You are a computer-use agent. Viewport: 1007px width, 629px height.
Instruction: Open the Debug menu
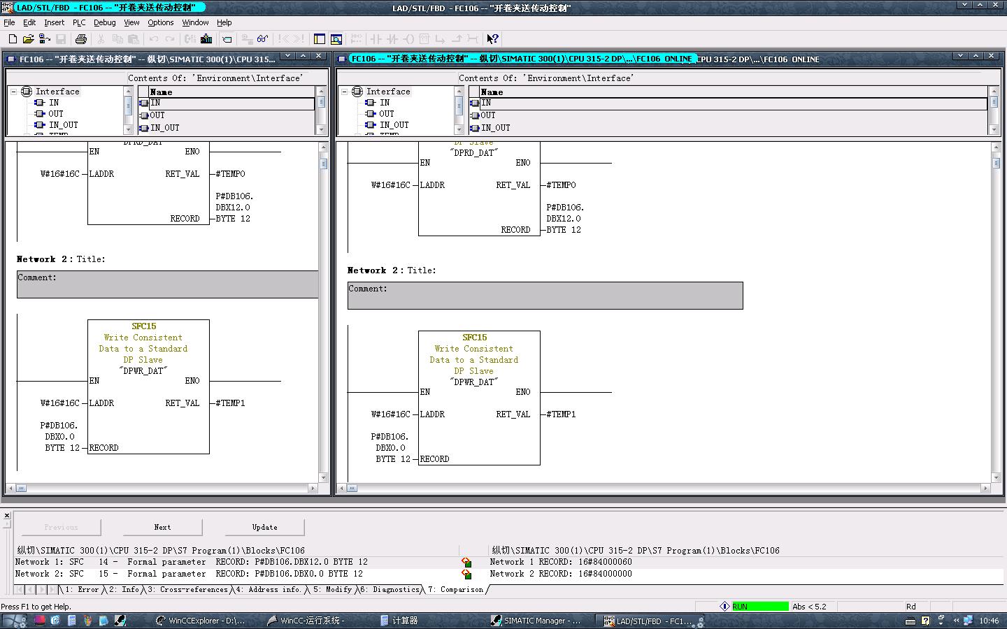click(x=104, y=22)
